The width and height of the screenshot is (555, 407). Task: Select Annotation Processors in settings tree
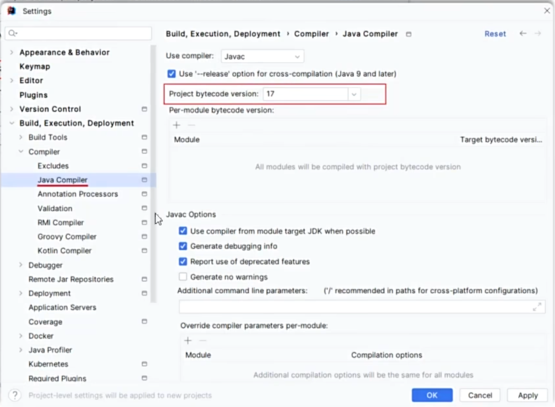78,194
